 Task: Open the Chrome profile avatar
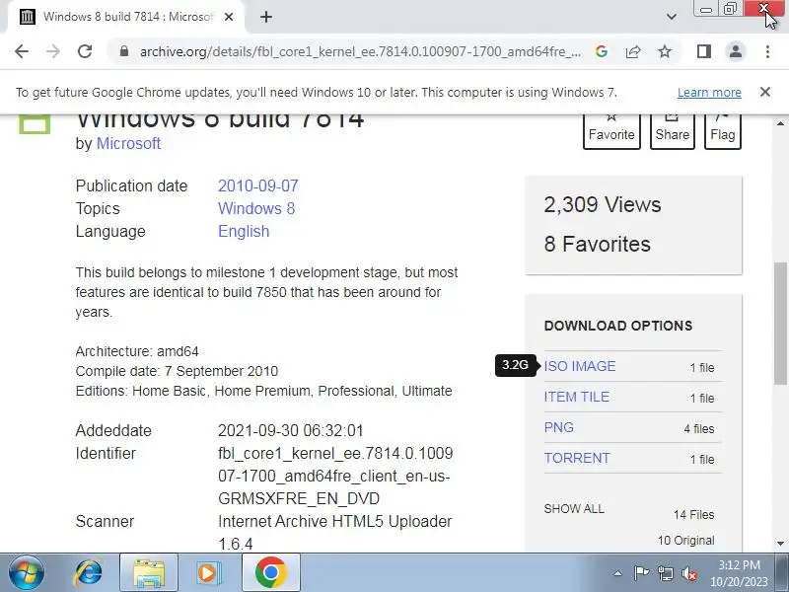point(736,51)
